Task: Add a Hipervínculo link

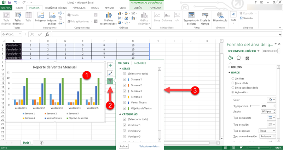Action: point(220,17)
